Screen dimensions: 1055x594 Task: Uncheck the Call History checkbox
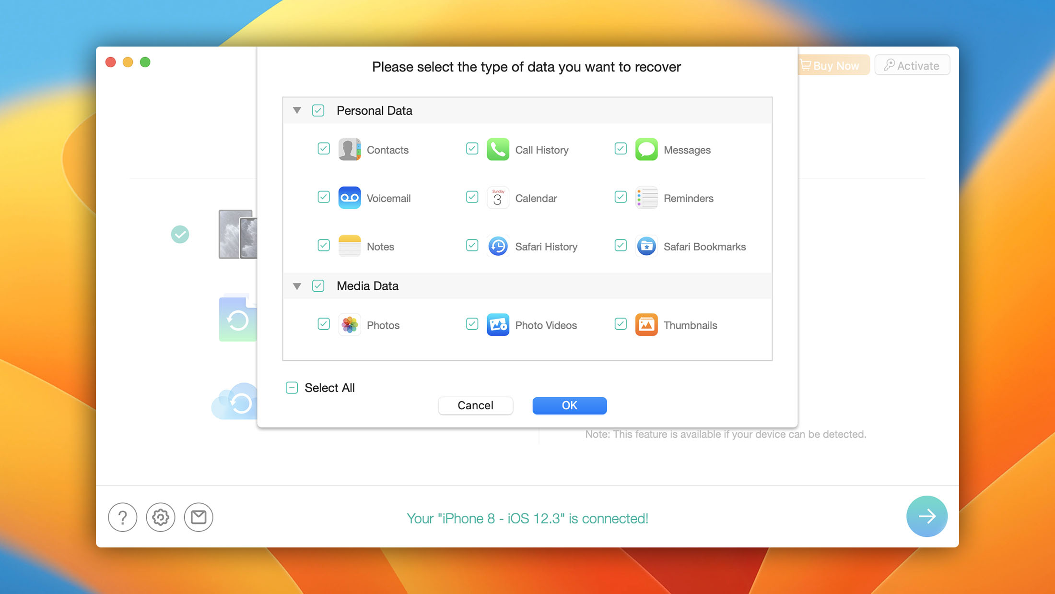pos(472,149)
